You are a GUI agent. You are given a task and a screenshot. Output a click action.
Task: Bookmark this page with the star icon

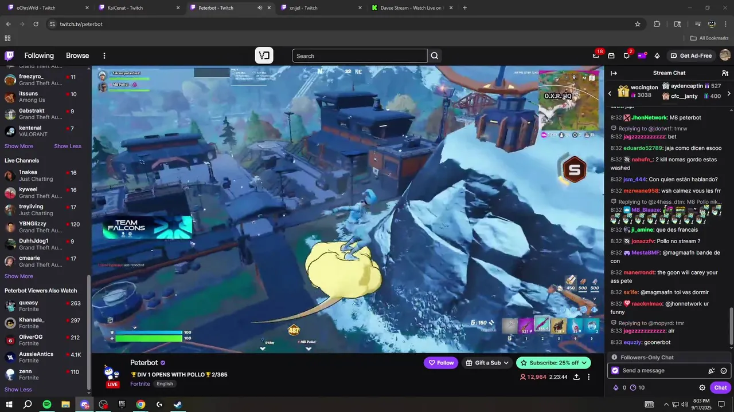click(x=638, y=24)
